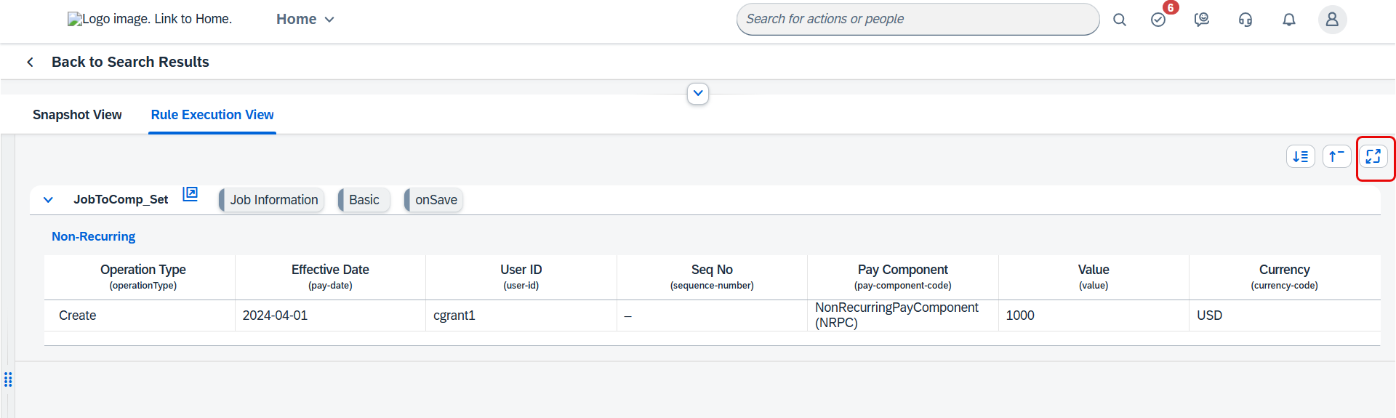Open the headset support icon
The image size is (1396, 418).
pos(1245,20)
